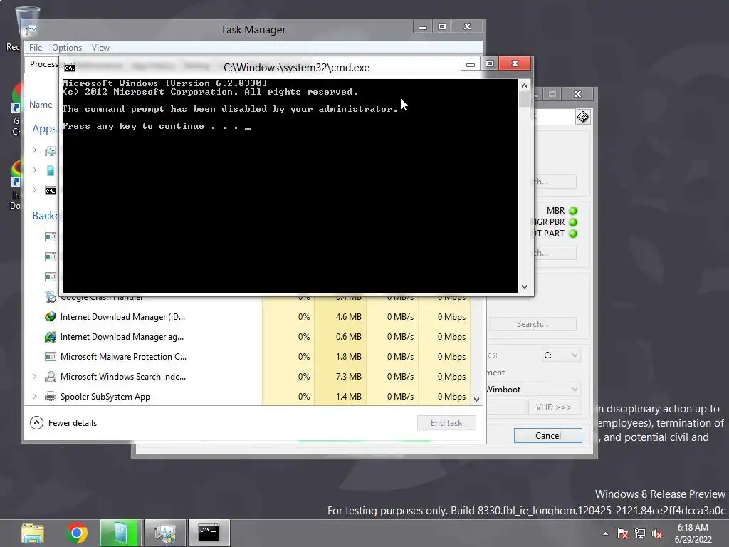
Task: Click the cmd window scrollbar thumb
Action: click(x=524, y=99)
